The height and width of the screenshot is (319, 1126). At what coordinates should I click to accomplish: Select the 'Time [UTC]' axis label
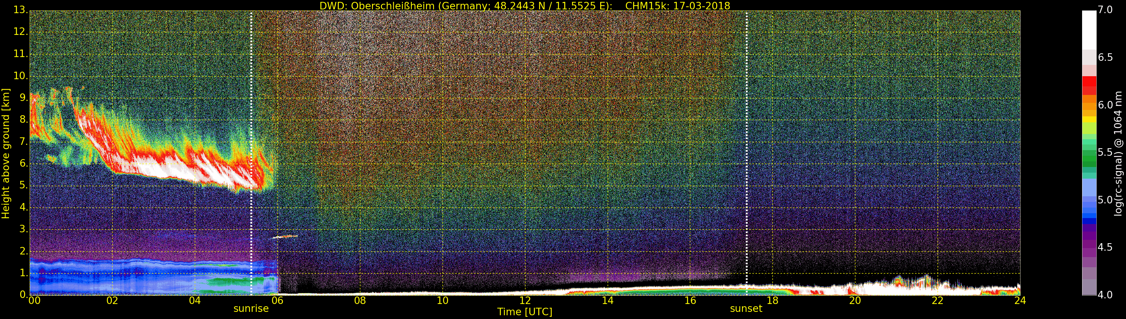coord(525,311)
